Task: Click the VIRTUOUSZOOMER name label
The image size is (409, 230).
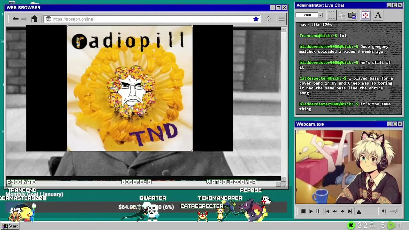Action: click(231, 182)
